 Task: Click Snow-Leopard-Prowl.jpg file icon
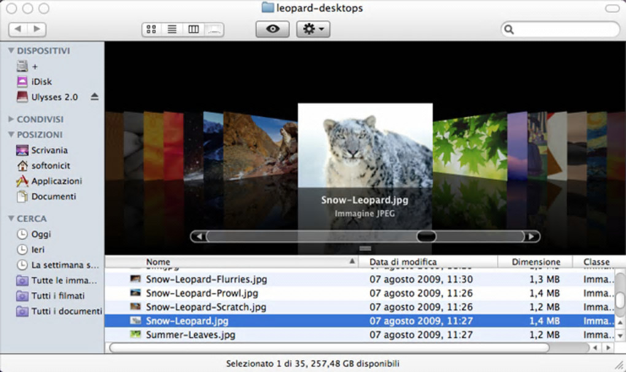[x=136, y=293]
